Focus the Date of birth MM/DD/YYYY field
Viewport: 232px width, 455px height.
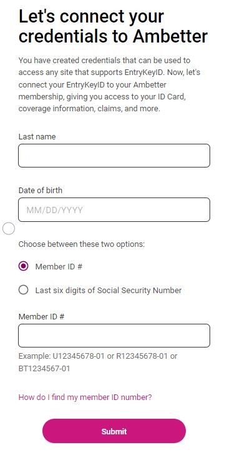114,210
